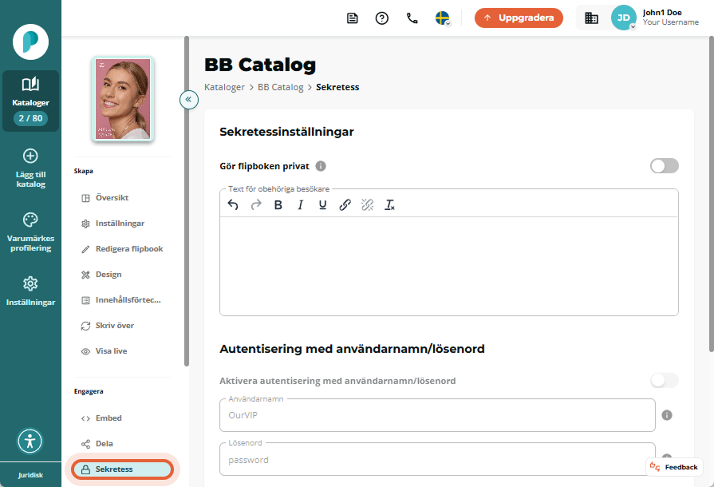Click the company building icon
714x487 pixels.
[x=591, y=18]
